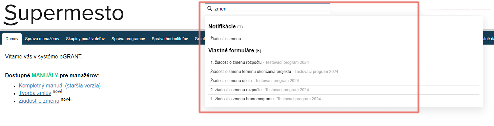This screenshot has width=494, height=126.
Task: Click the Supermesto logo
Action: [x=64, y=14]
